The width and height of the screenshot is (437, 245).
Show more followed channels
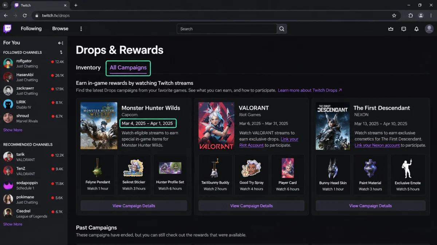pos(13,130)
